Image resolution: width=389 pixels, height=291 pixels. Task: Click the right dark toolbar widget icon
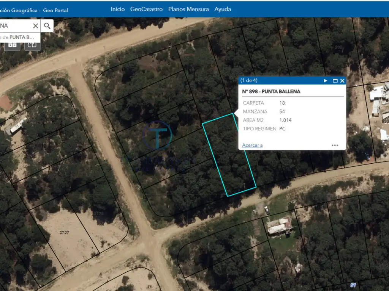coord(32,45)
